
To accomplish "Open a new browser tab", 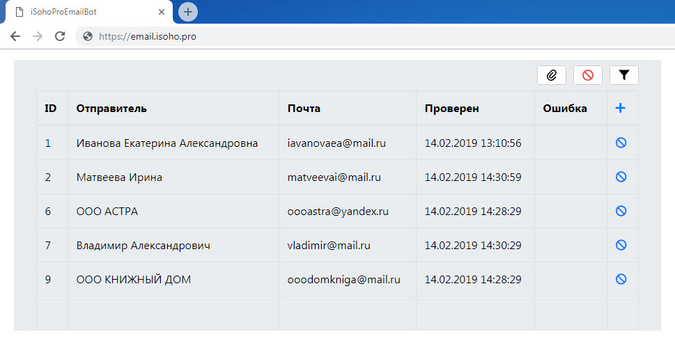I will (188, 12).
